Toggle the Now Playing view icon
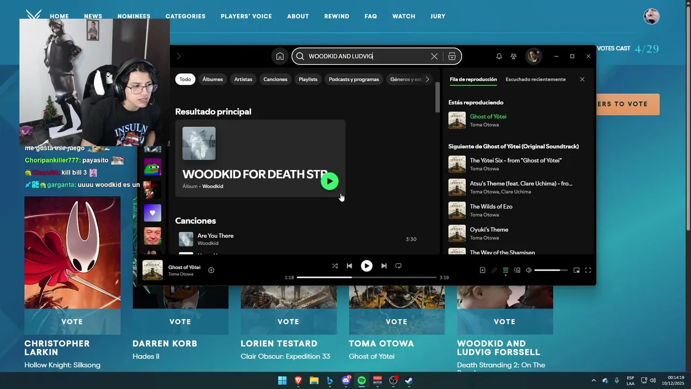 tap(483, 270)
